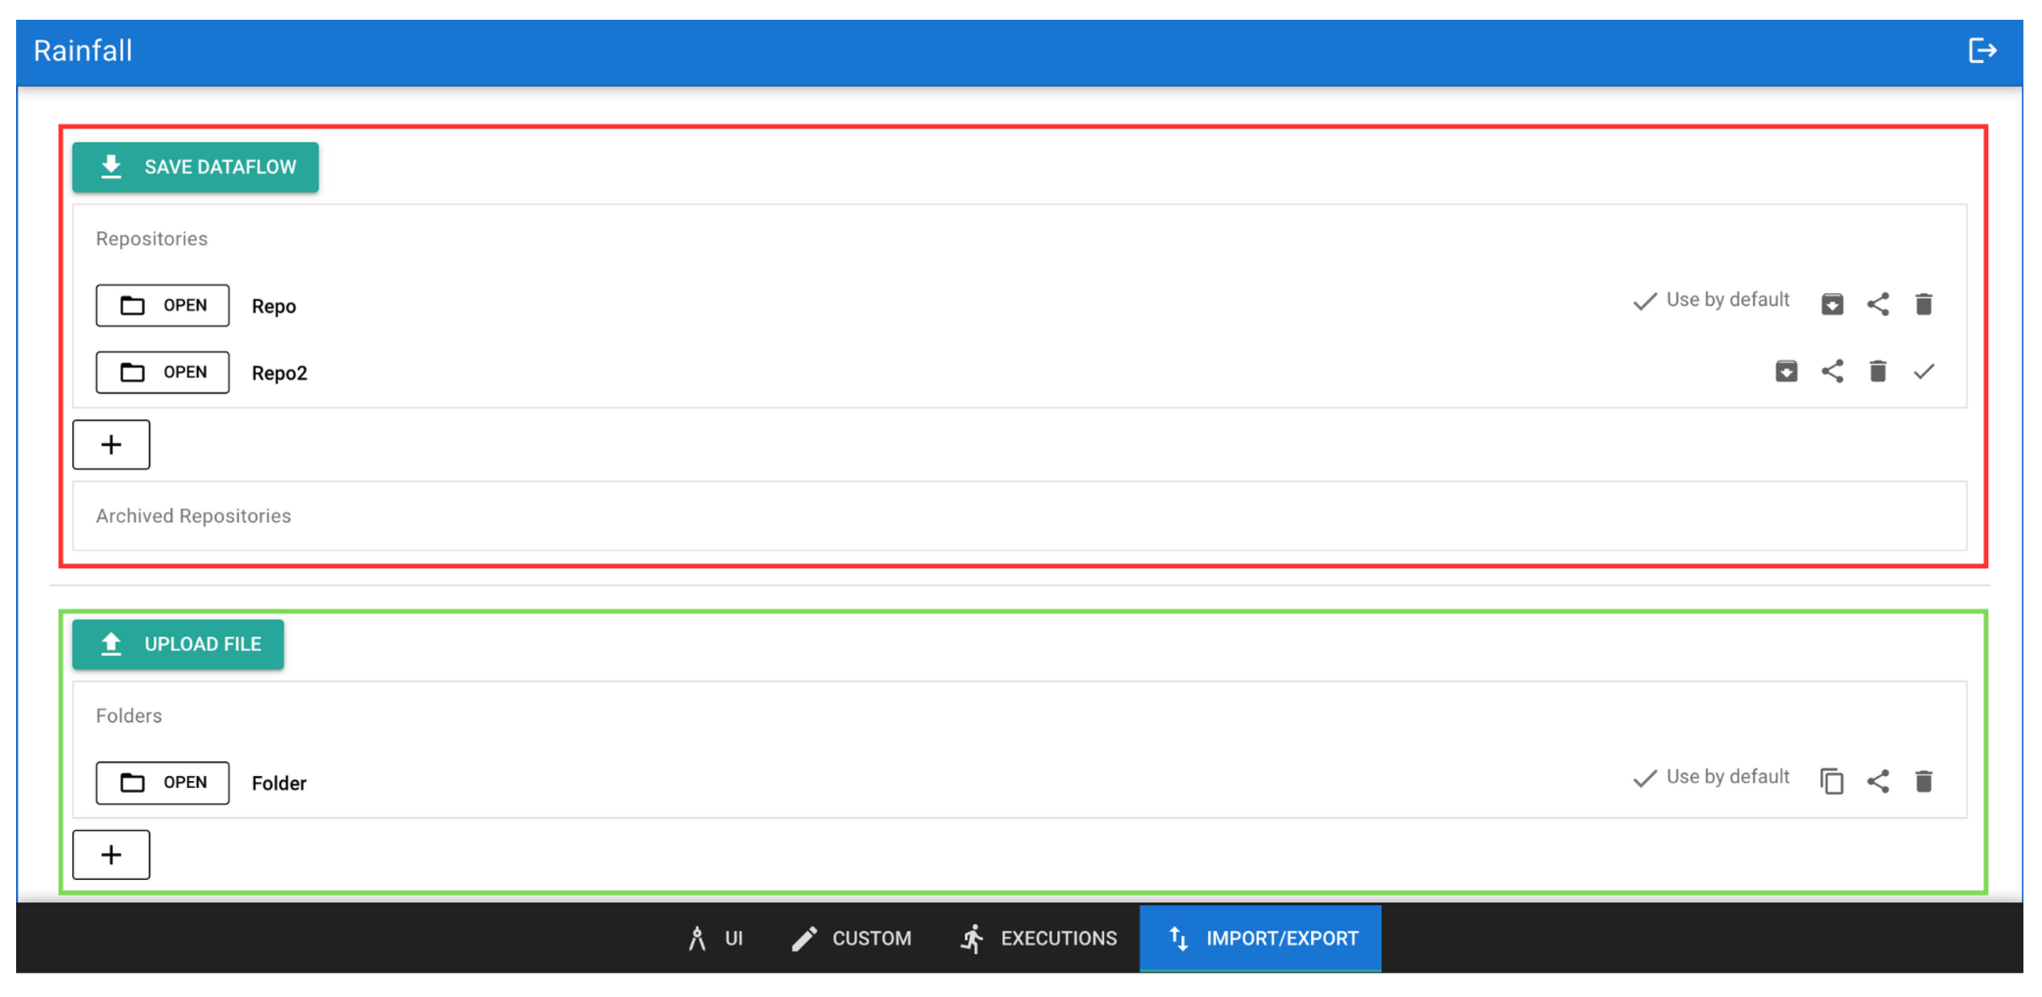The height and width of the screenshot is (997, 2042).
Task: Click Upload File button
Action: [x=178, y=644]
